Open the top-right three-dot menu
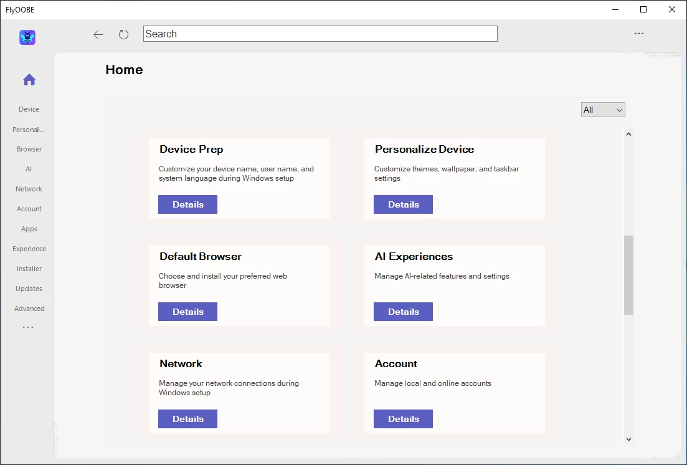This screenshot has height=465, width=687. pos(639,34)
